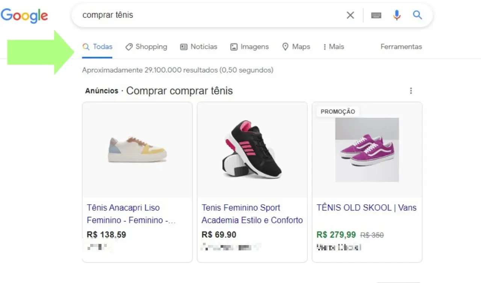481x283 pixels.
Task: Go to the Imagens tab
Action: [250, 47]
